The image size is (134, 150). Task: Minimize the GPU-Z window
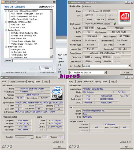(126, 2)
